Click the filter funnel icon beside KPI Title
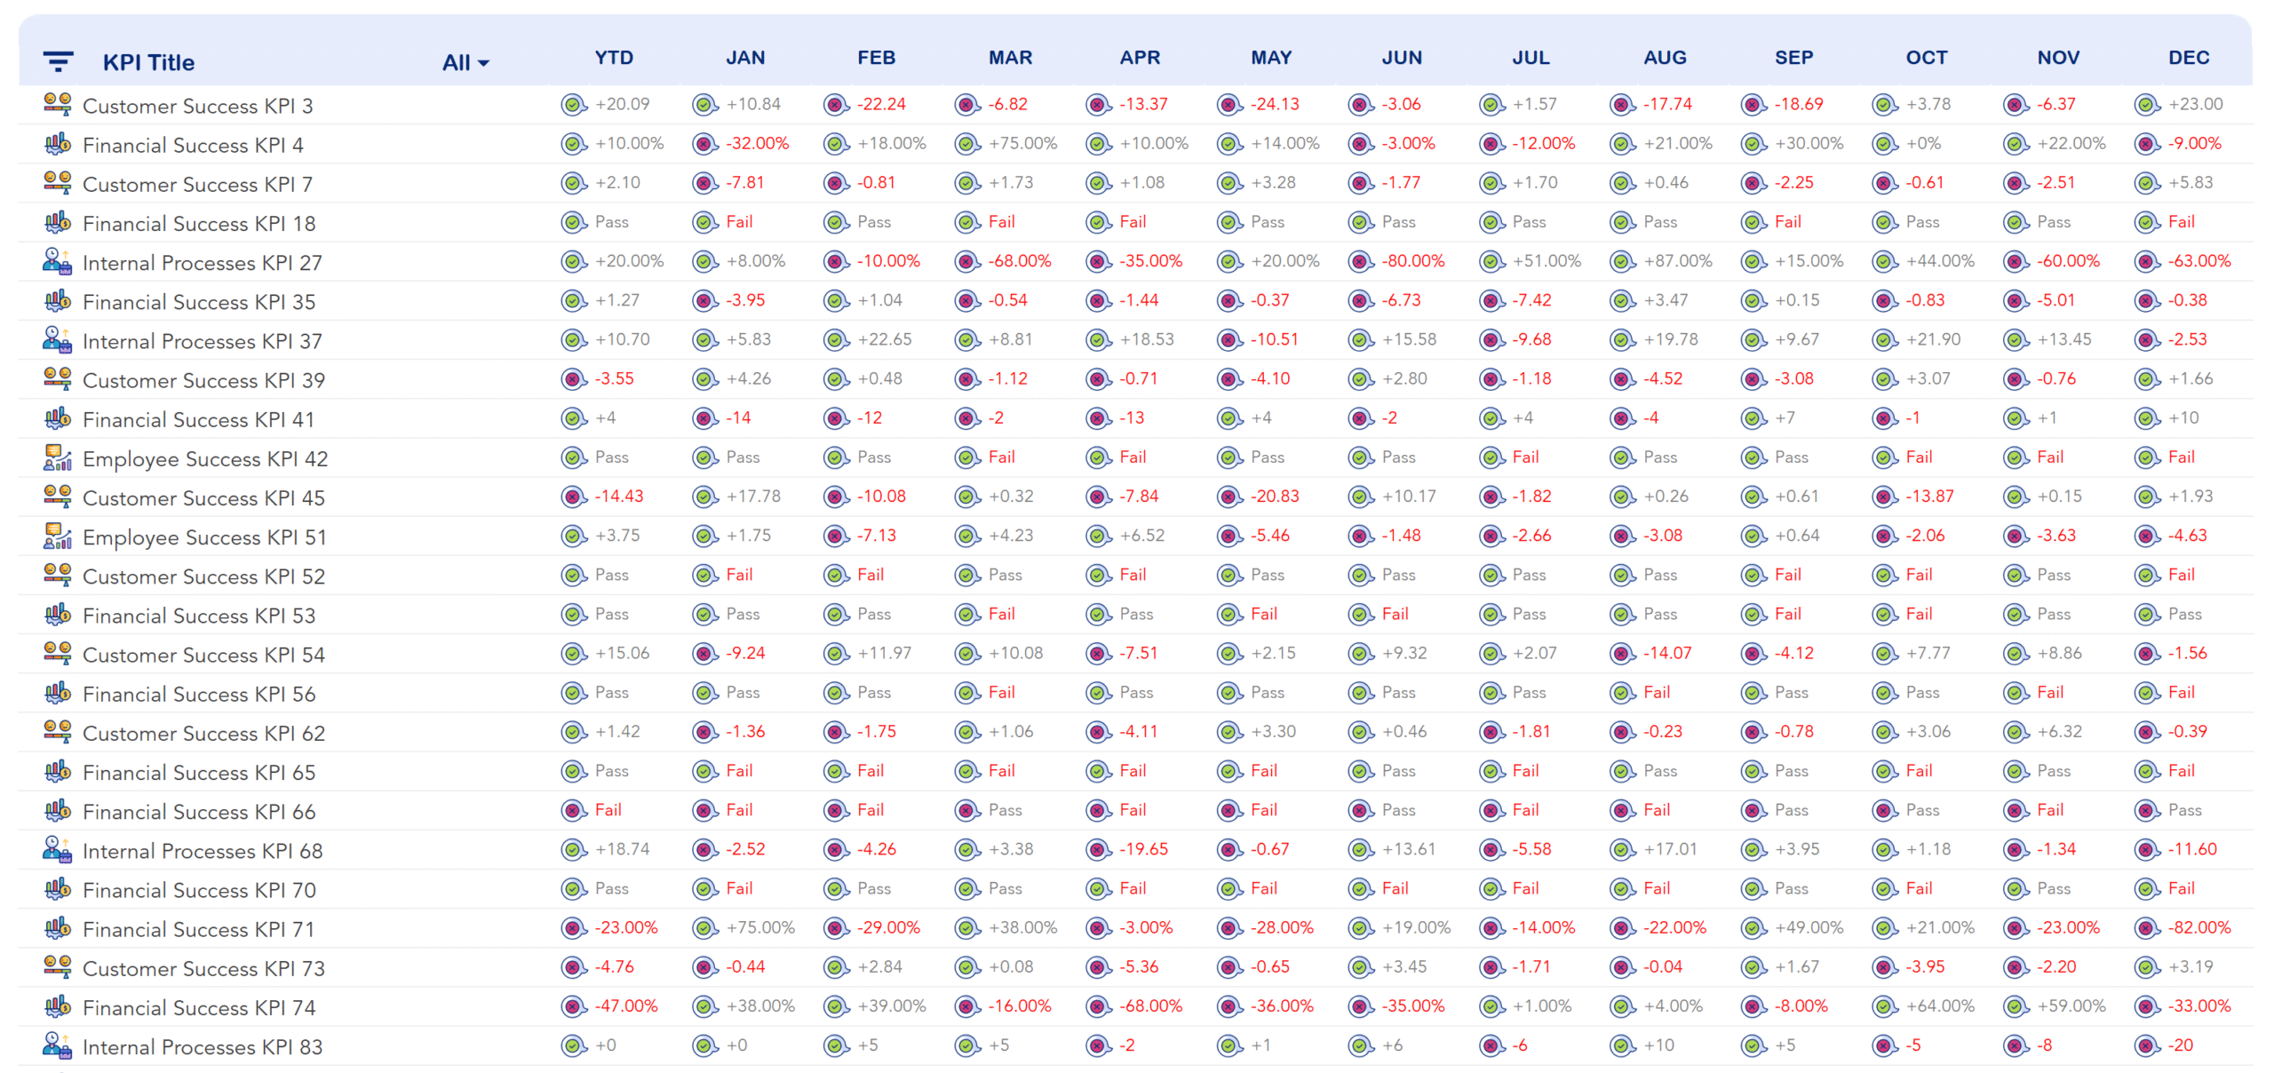Image resolution: width=2274 pixels, height=1073 pixels. coord(57,62)
